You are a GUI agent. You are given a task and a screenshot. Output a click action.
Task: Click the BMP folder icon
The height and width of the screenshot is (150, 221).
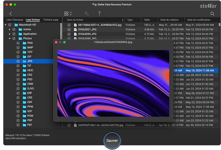(x=24, y=48)
